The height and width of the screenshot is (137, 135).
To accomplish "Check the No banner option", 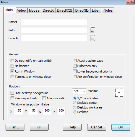I will 12,66.
